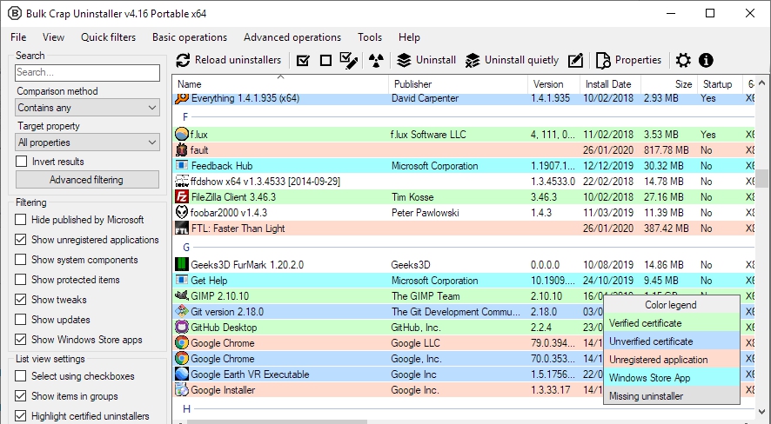Viewport: 771px width, 424px height.
Task: Open settings via the gear icon
Action: coord(683,60)
